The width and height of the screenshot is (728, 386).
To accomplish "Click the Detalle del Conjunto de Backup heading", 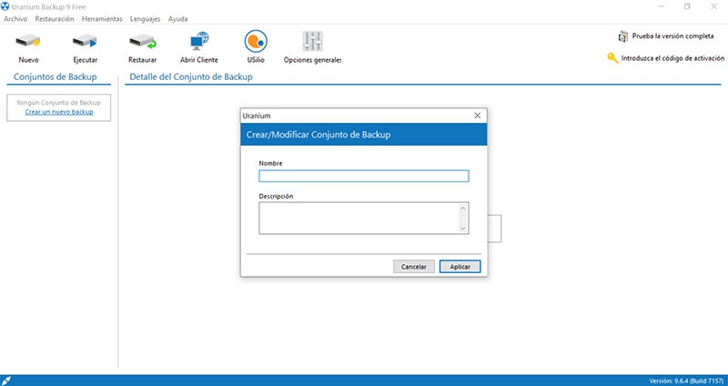I will click(x=191, y=76).
